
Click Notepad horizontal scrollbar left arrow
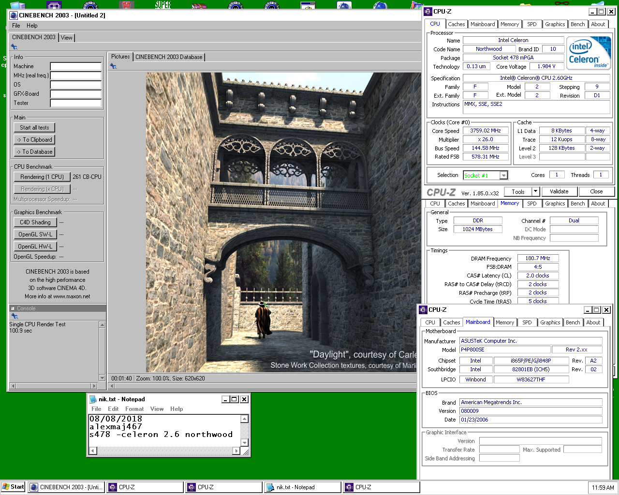tap(93, 451)
